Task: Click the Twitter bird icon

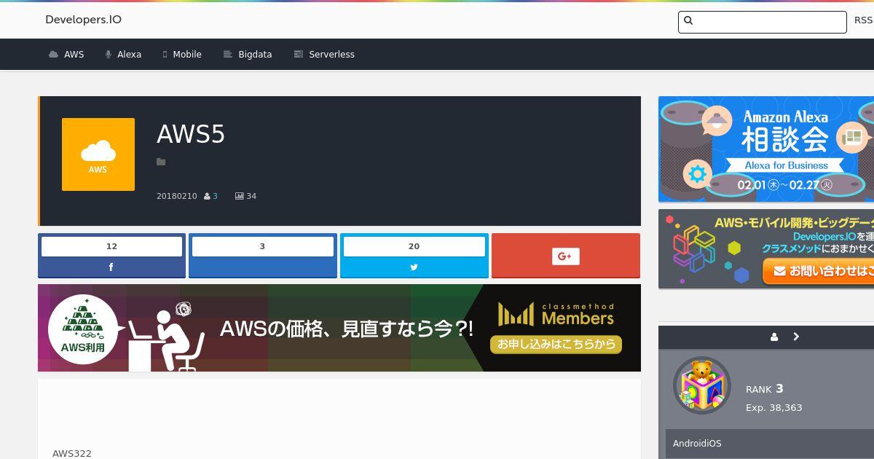Action: click(x=414, y=267)
